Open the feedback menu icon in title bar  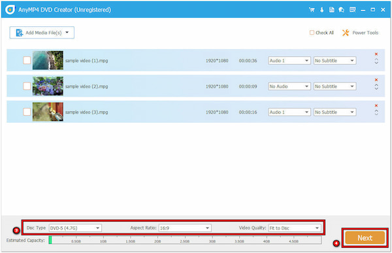coord(353,10)
